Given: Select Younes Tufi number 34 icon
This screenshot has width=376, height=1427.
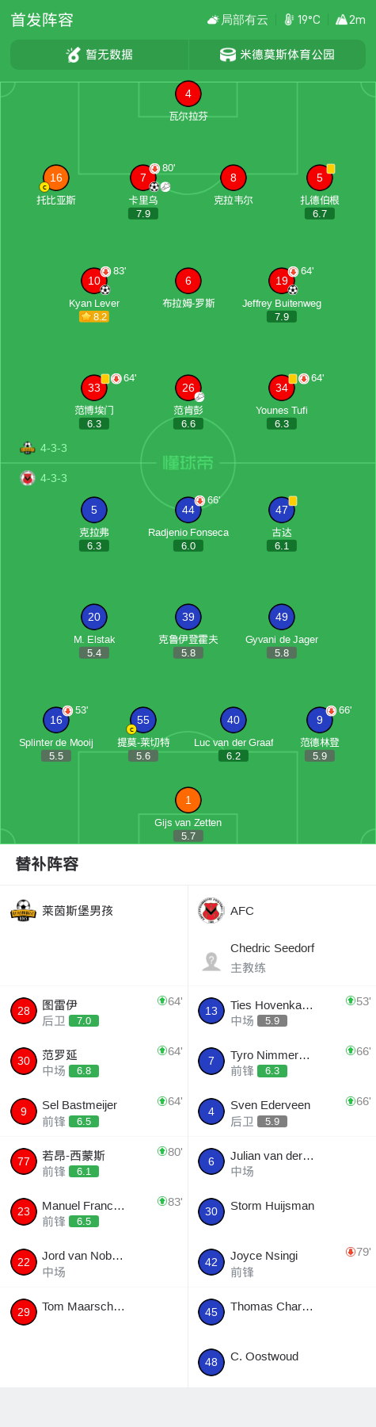Looking at the screenshot, I should [281, 388].
